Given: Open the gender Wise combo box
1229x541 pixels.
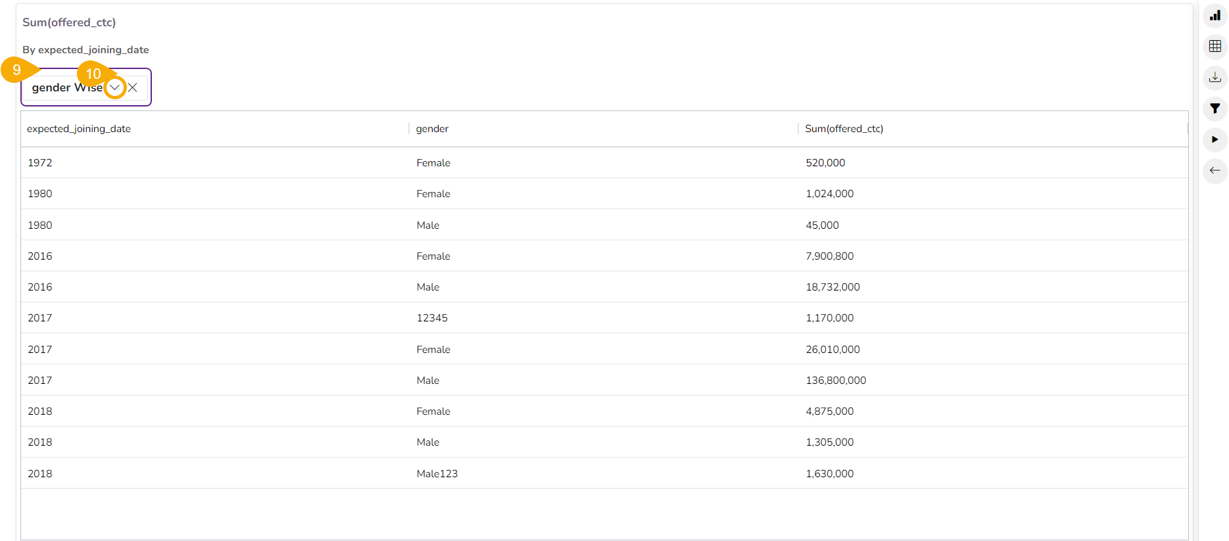Looking at the screenshot, I should click(x=66, y=88).
